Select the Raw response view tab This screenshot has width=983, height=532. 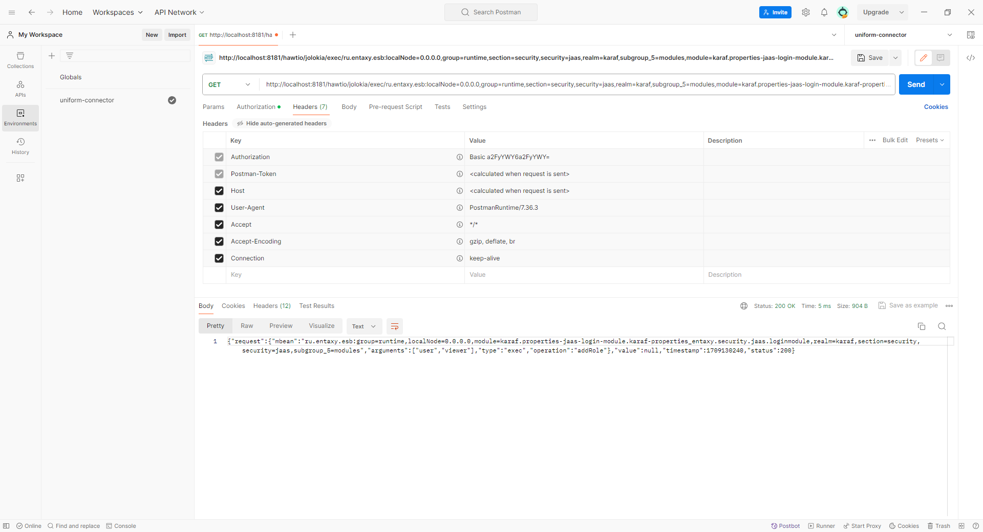coord(247,326)
